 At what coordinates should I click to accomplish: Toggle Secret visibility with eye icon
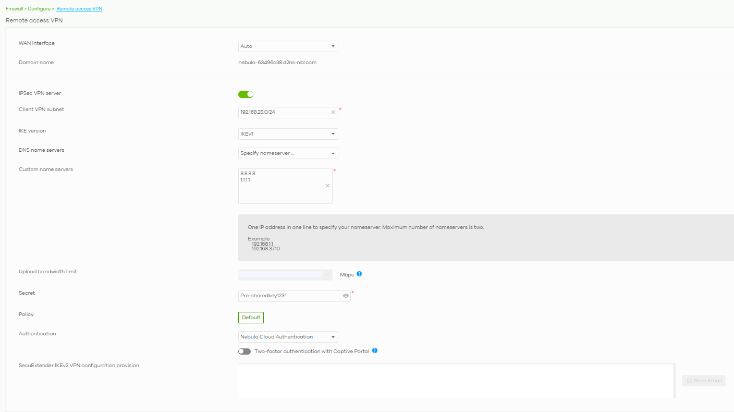[x=346, y=296]
